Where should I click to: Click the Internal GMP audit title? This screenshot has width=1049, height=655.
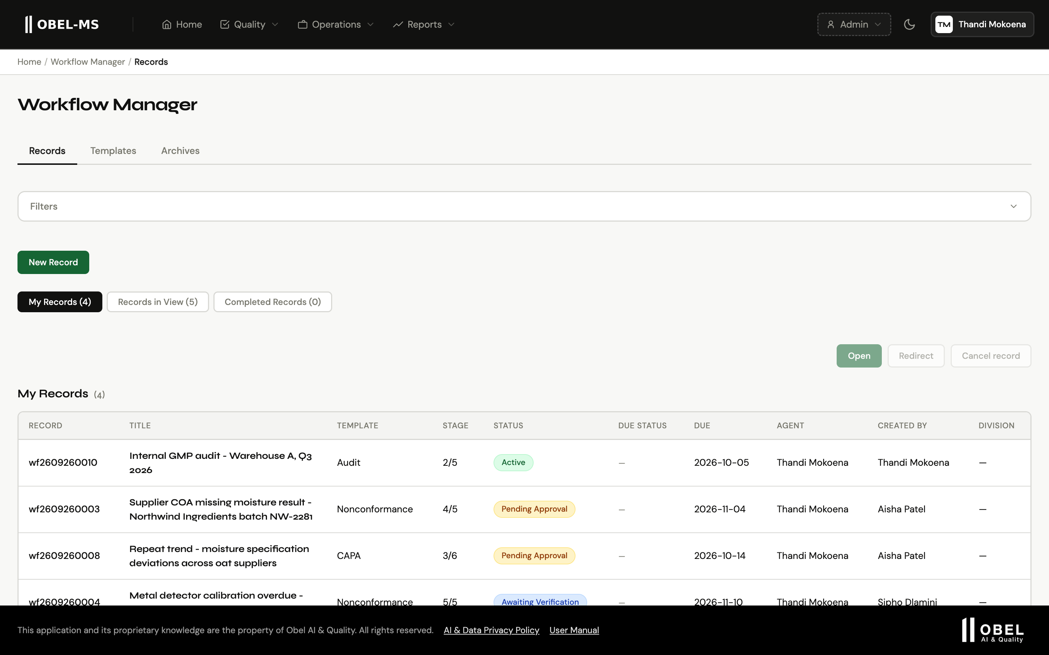(221, 463)
